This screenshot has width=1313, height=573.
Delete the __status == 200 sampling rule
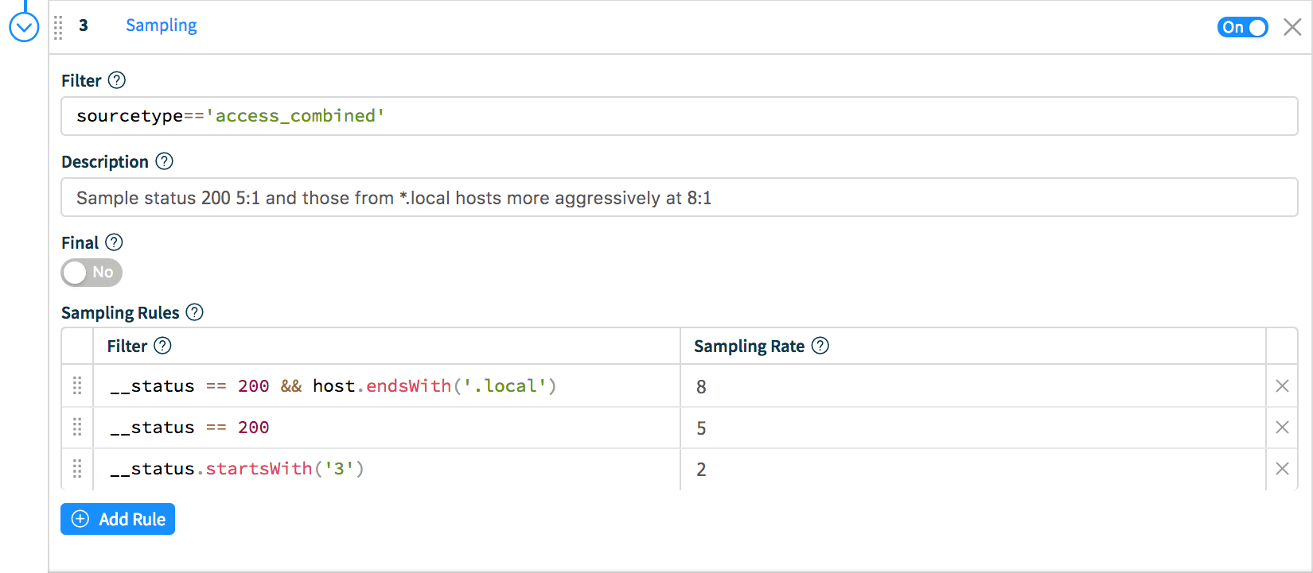click(1282, 428)
